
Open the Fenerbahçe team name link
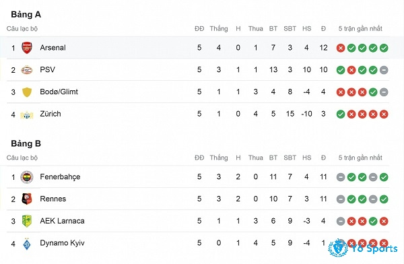click(x=60, y=177)
